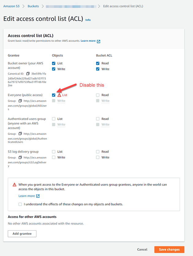Copy the bucket owner Canonical ID

[28, 74]
